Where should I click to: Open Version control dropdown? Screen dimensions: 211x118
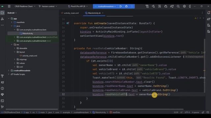coord(48,6)
